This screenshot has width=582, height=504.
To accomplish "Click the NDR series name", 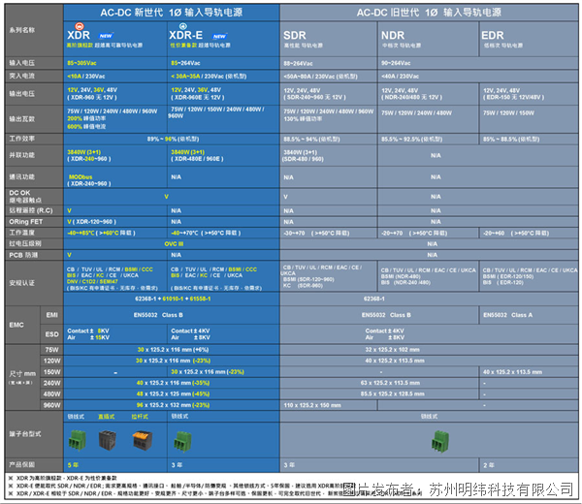I will click(x=393, y=36).
